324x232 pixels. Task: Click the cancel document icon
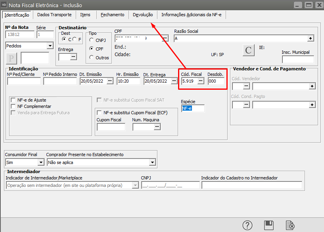(x=290, y=225)
